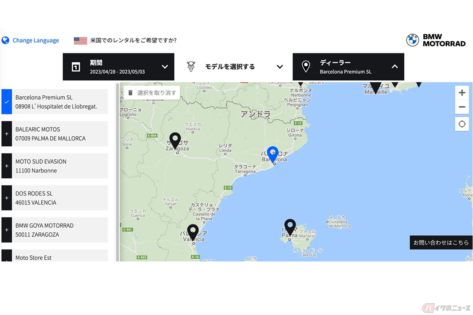Click the Girona label on the map
473x315 pixels.
[x=295, y=133]
